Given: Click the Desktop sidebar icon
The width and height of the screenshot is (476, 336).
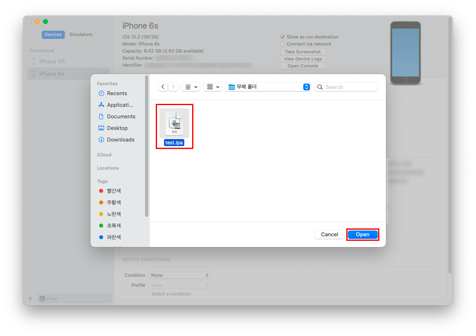Looking at the screenshot, I should [101, 128].
